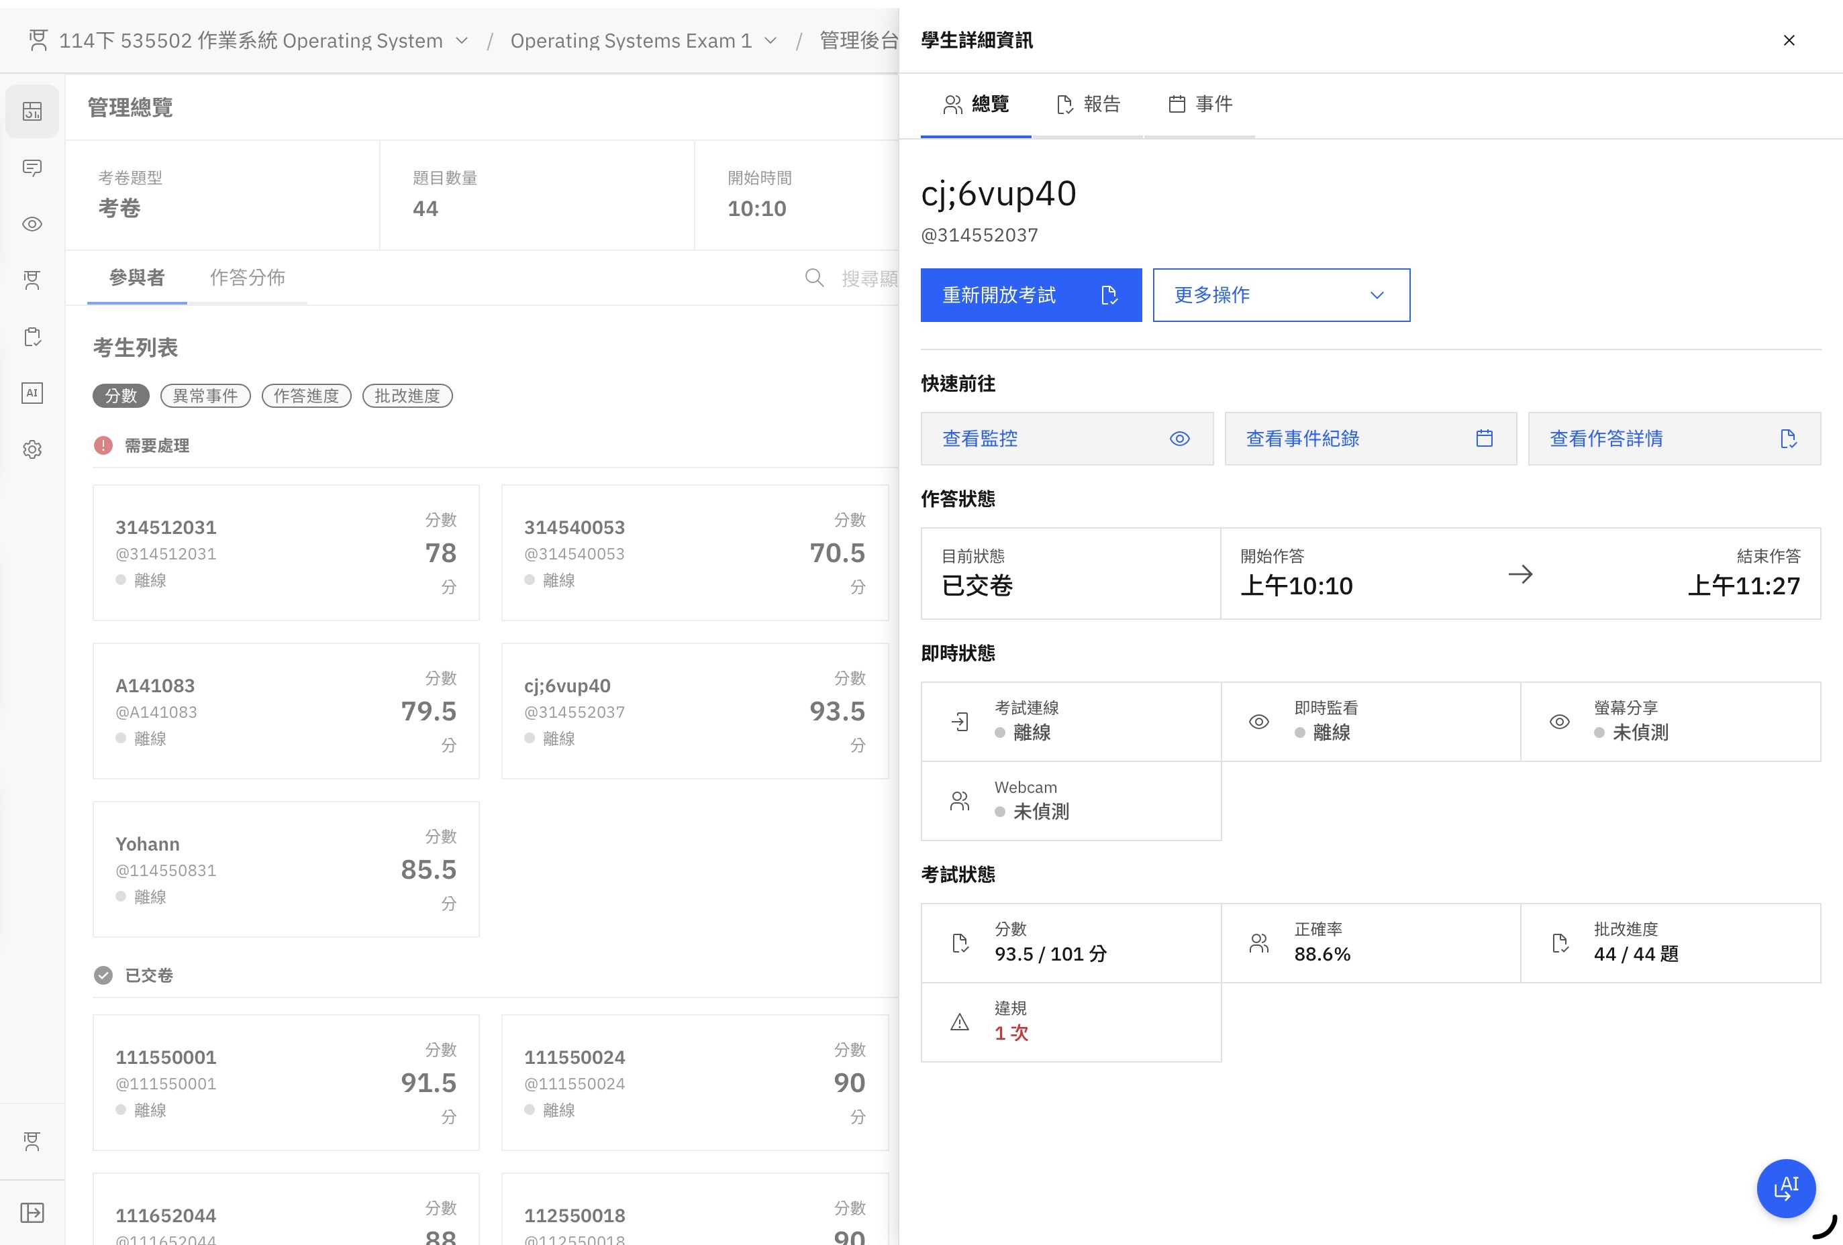Expand the Operating Systems Exam 1 dropdown

click(770, 40)
